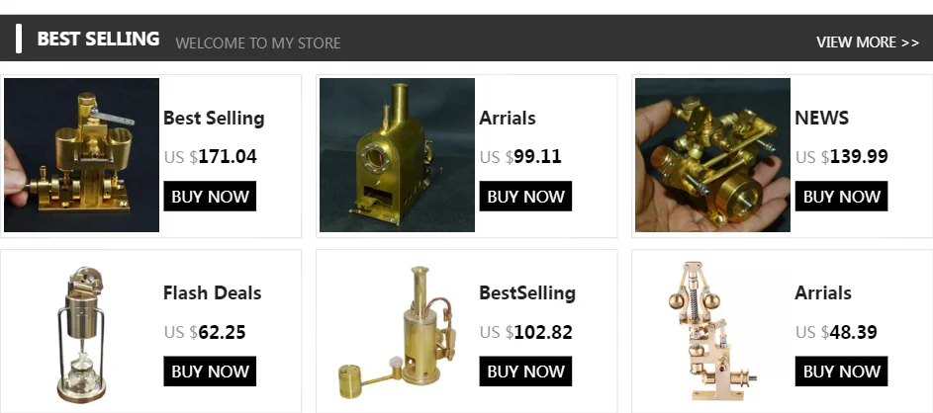Select the Best Selling product title
933x413 pixels.
click(214, 118)
